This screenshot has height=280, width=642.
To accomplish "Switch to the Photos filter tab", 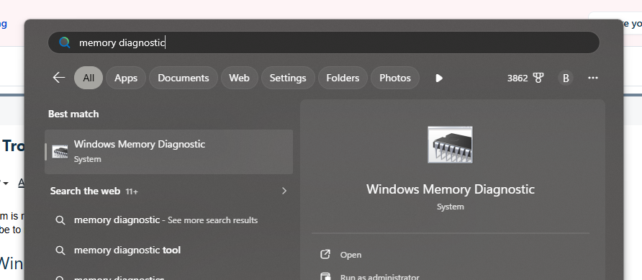I will coord(395,78).
